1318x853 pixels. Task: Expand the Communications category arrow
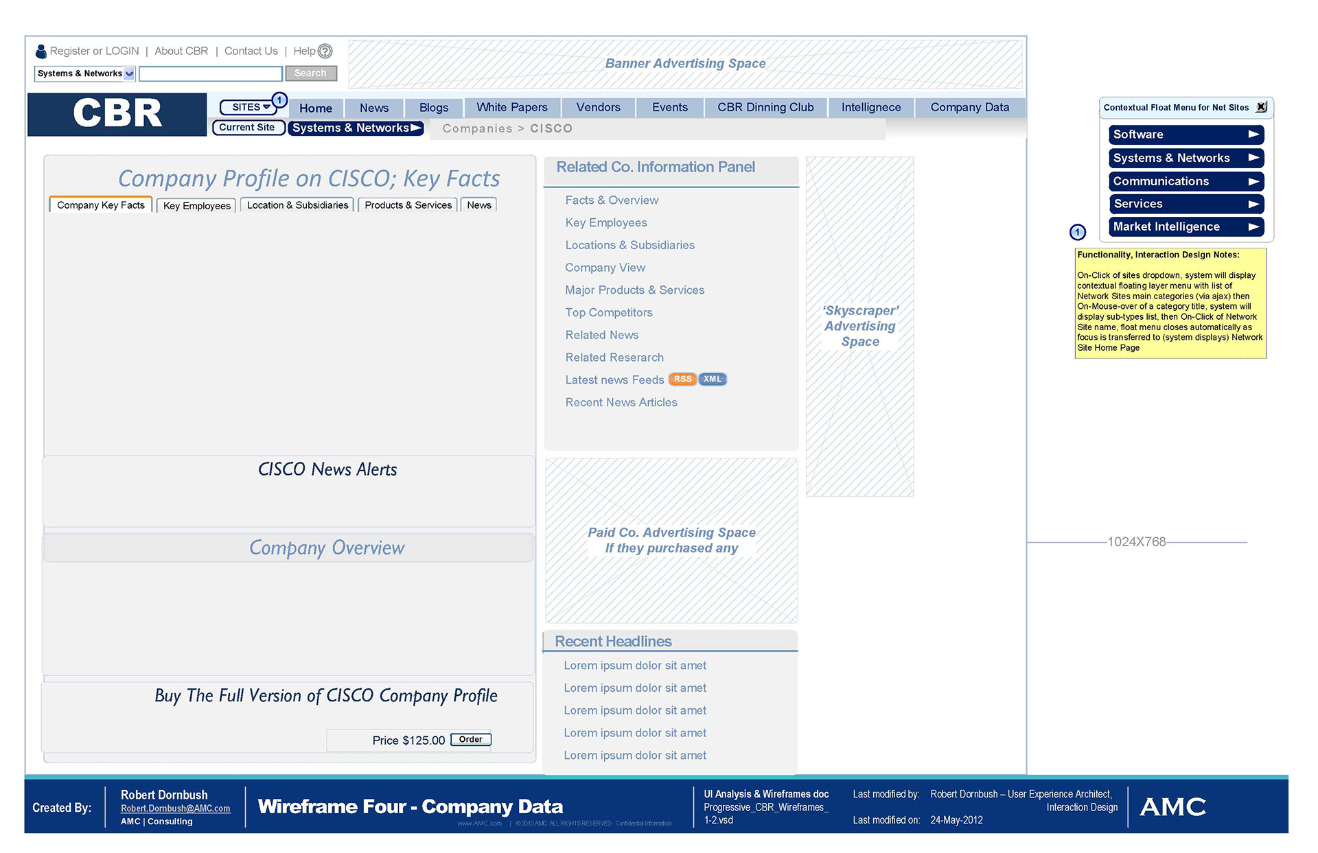click(x=1253, y=181)
